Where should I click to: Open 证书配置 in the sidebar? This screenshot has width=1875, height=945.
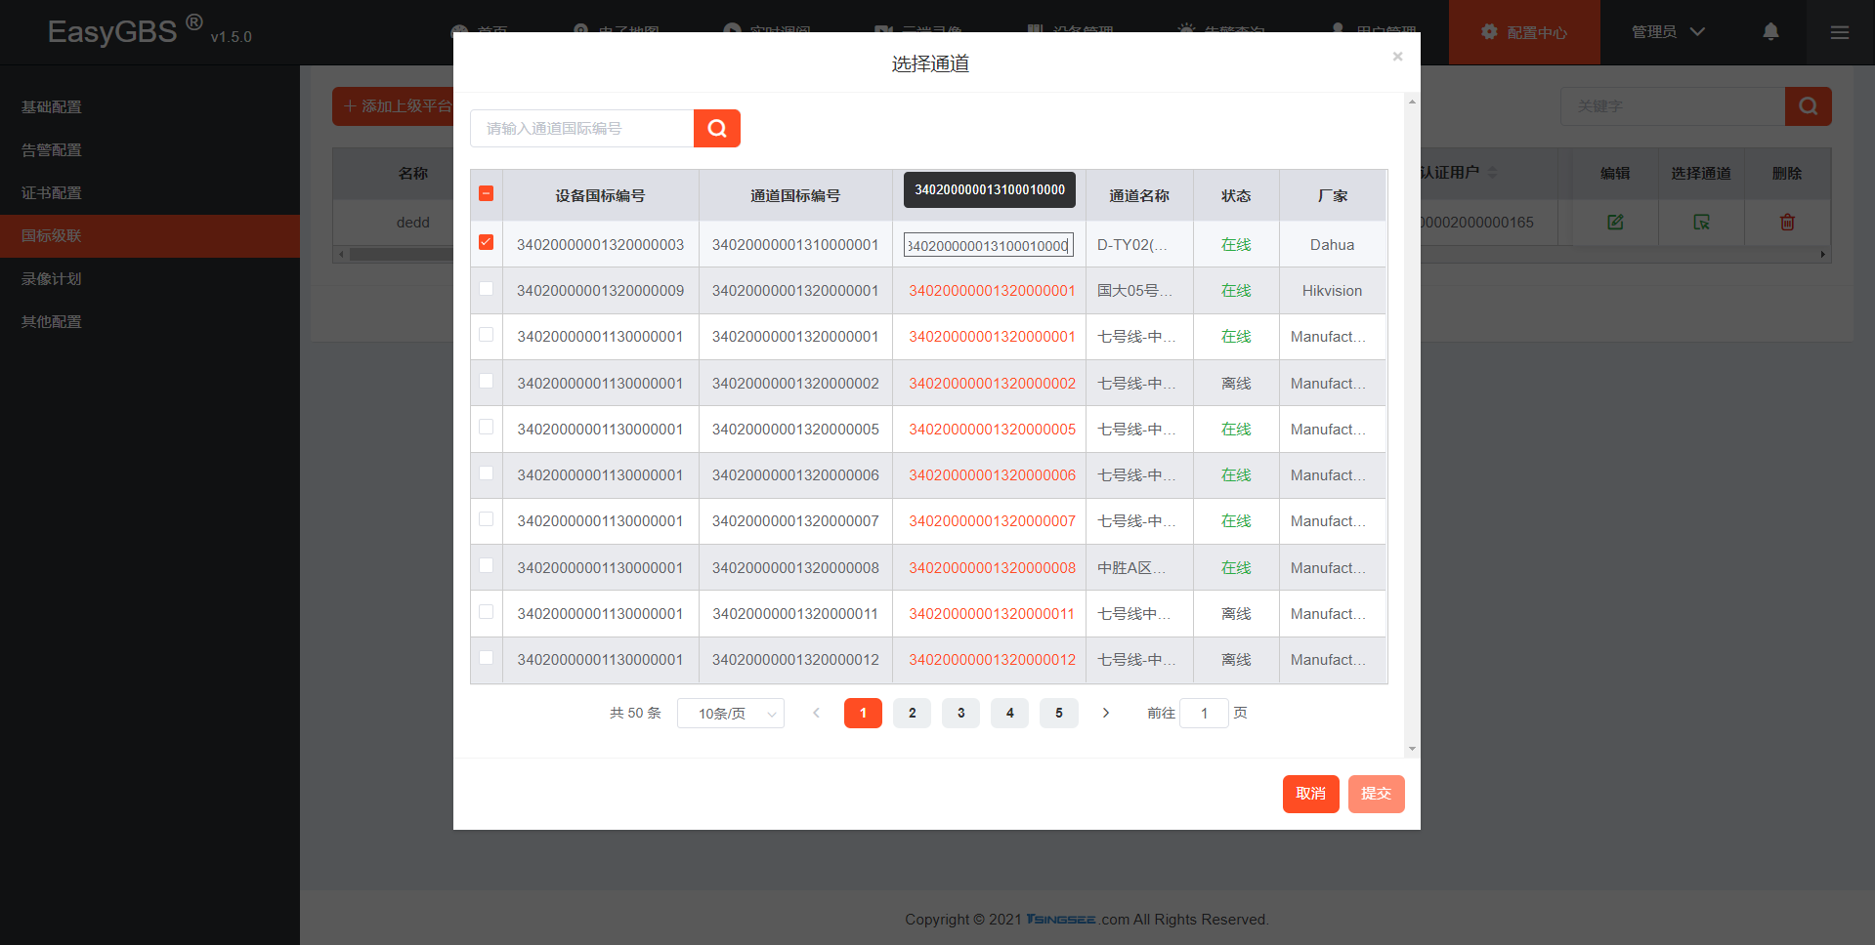point(52,193)
